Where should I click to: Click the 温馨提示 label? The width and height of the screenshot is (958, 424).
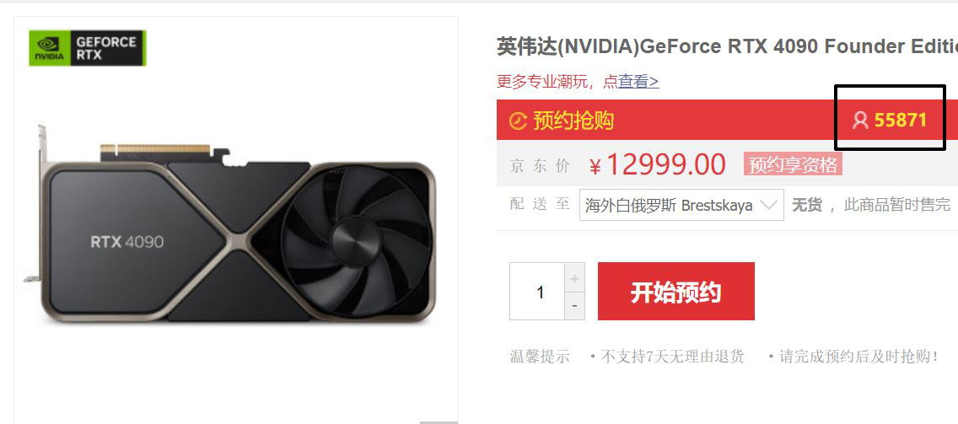coord(540,357)
